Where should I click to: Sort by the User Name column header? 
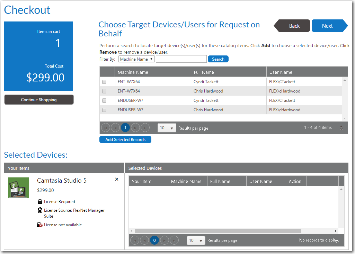tap(281, 72)
